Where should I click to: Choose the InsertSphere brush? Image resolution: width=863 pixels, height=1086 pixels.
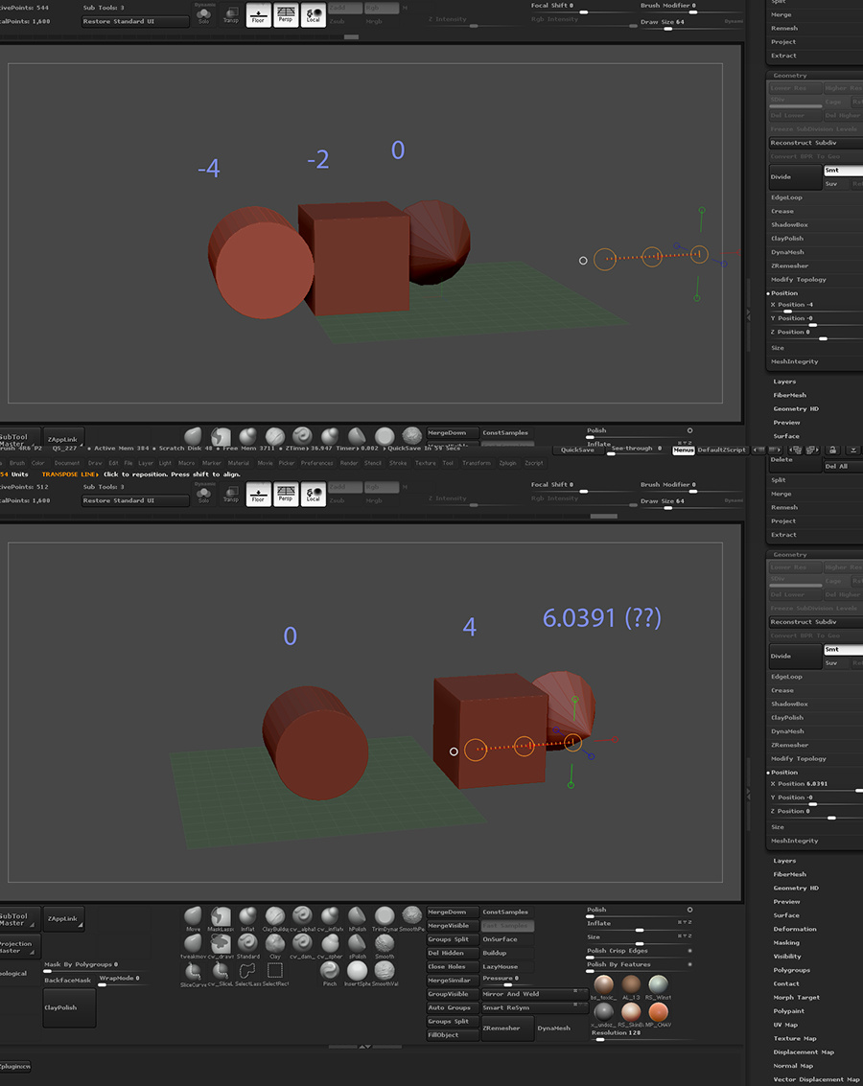click(x=357, y=972)
